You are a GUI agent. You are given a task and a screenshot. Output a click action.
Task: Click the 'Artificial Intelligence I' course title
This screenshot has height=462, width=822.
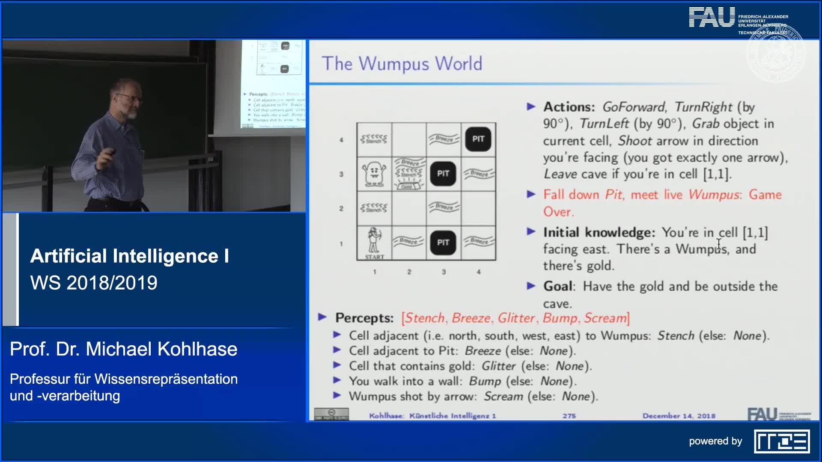[x=129, y=256]
